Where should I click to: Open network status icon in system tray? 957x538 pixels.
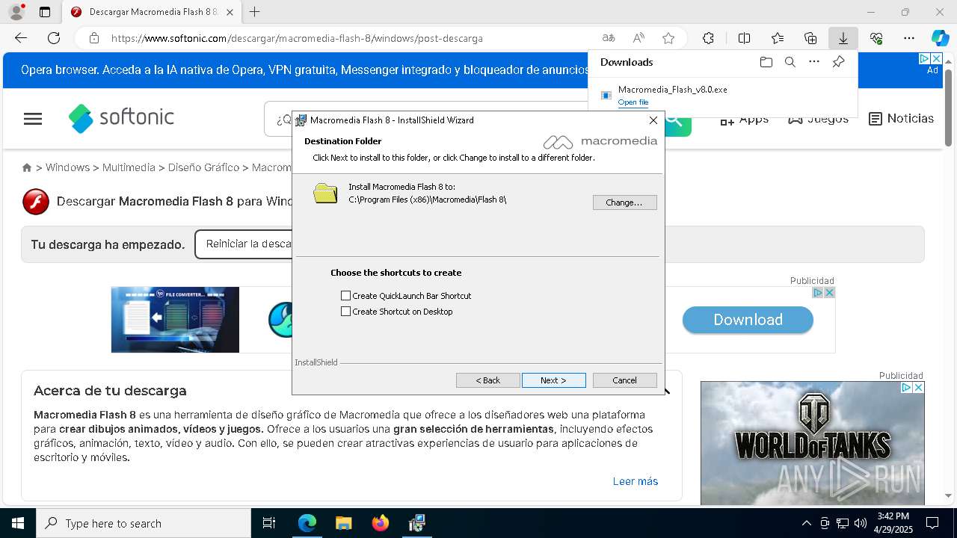(x=843, y=523)
